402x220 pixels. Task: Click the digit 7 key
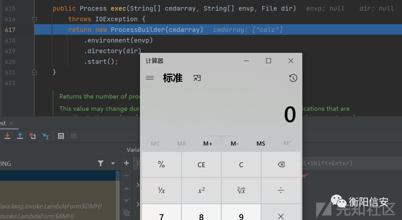[x=162, y=212]
